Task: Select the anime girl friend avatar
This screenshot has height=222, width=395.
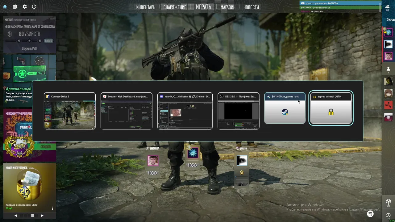Action: click(388, 93)
